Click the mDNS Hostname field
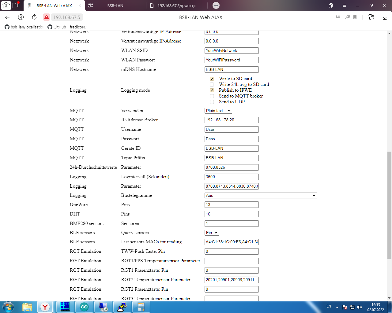Viewport: 392px width, 313px height. [232, 69]
